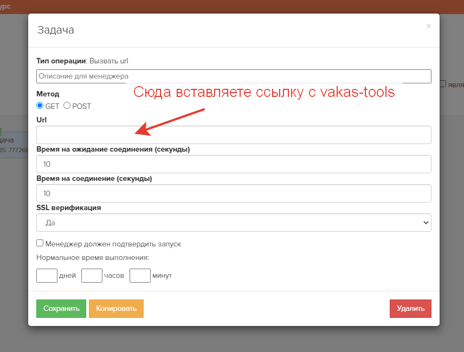The width and height of the screenshot is (464, 352).
Task: Toggle the 'являе...' checkbox at right edge
Action: 443,83
